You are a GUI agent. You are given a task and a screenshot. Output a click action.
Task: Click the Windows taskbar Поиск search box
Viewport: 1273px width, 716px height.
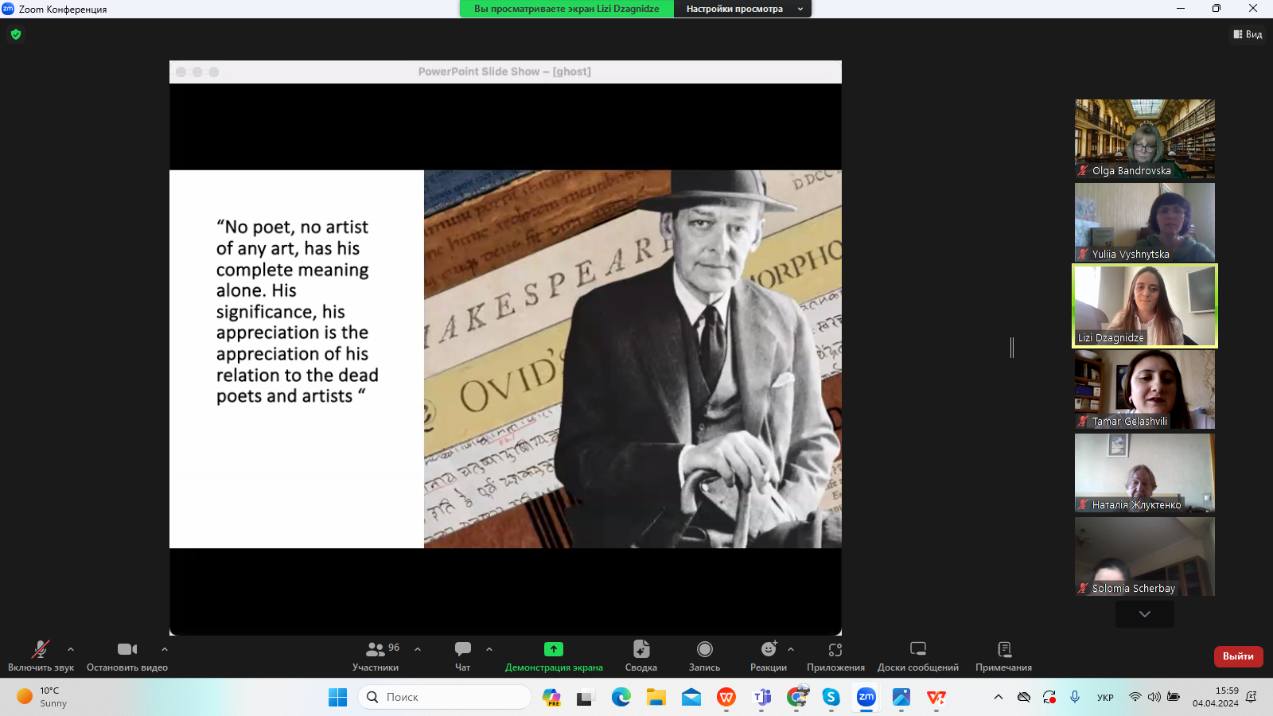tap(446, 697)
